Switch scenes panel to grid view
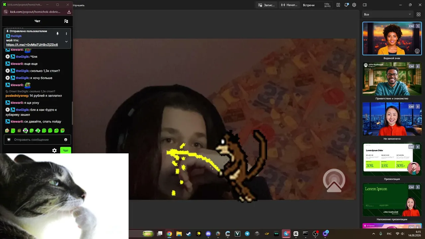This screenshot has width=425, height=239. tap(418, 15)
